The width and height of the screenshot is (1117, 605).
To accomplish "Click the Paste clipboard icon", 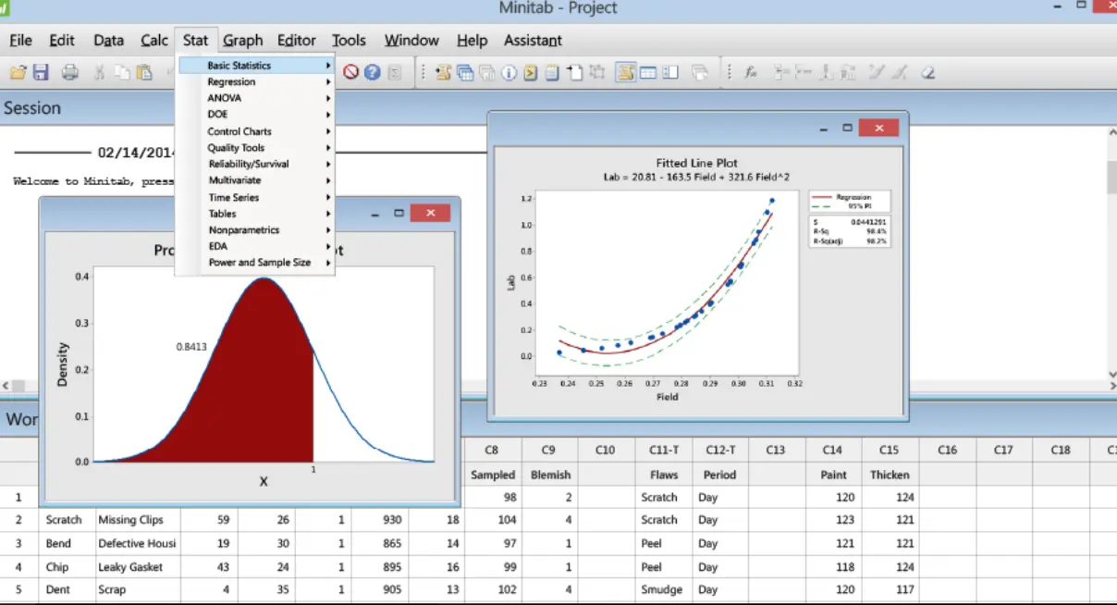I will click(144, 72).
